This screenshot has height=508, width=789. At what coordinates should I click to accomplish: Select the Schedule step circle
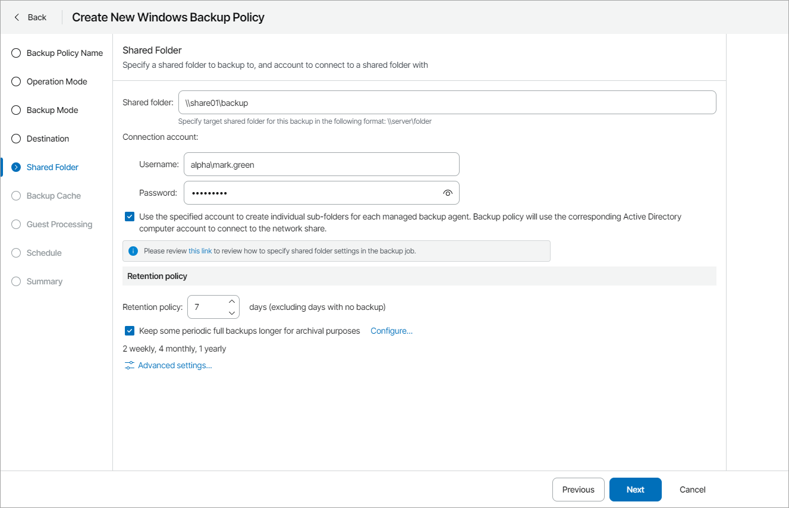pos(15,253)
